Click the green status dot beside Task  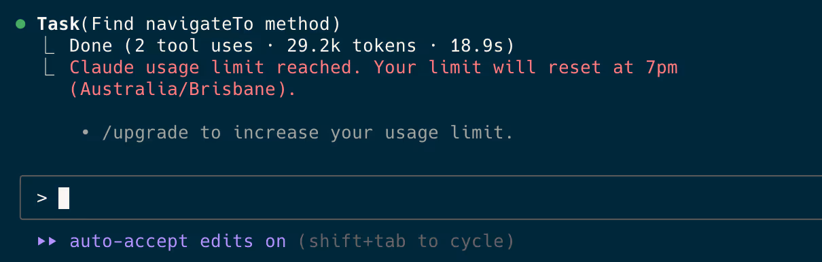(20, 24)
